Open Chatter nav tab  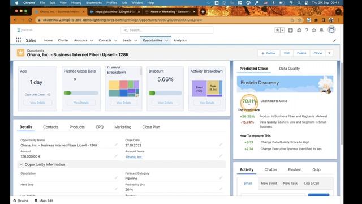(63, 40)
